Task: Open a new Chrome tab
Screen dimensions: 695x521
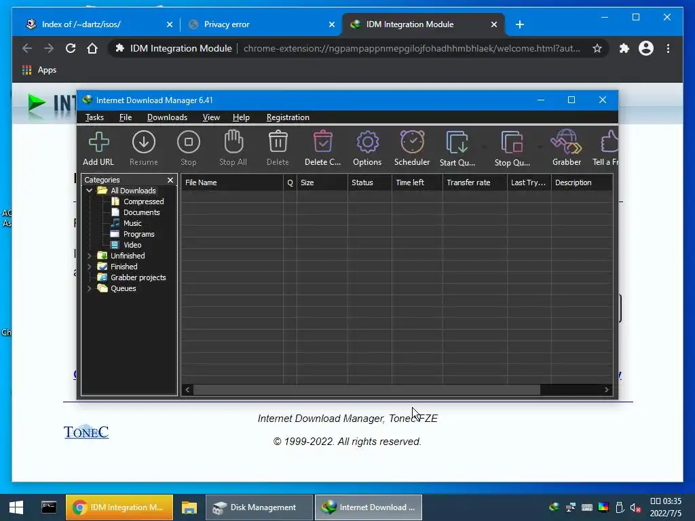Action: (x=520, y=24)
